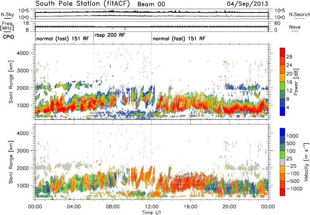The width and height of the screenshot is (310, 215).
Task: Click the 'Beam 00' label
Action: tap(151, 4)
